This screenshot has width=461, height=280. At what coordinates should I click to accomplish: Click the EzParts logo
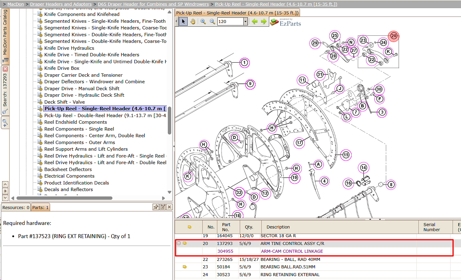coord(286,22)
